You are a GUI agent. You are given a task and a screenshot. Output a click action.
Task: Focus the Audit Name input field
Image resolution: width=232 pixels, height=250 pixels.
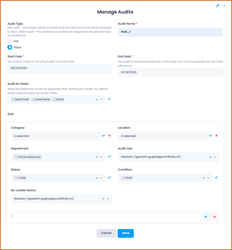[170, 32]
